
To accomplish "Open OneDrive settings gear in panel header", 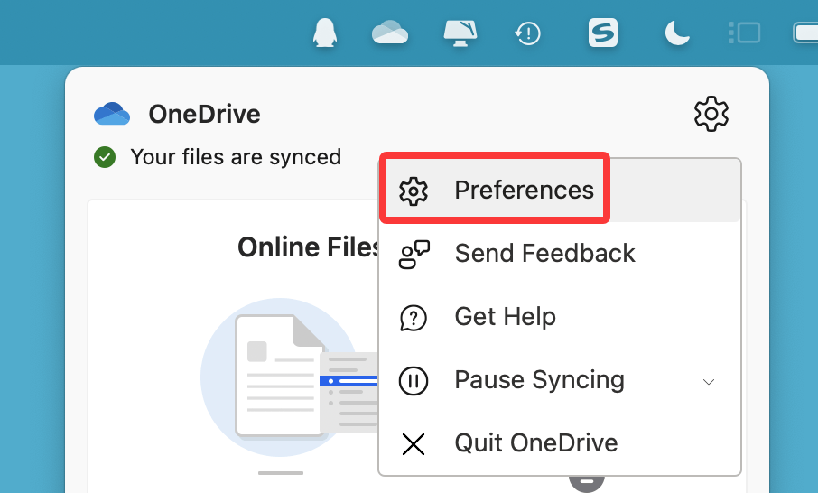I will pyautogui.click(x=711, y=113).
